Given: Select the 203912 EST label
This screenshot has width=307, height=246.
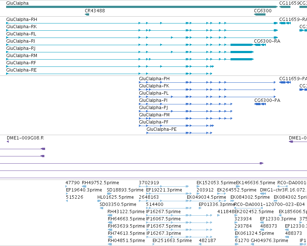Looking at the screenshot, I should [205, 190].
